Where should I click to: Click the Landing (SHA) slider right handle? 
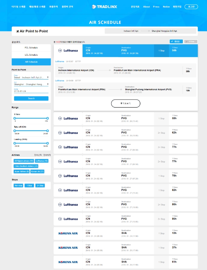coord(48,143)
